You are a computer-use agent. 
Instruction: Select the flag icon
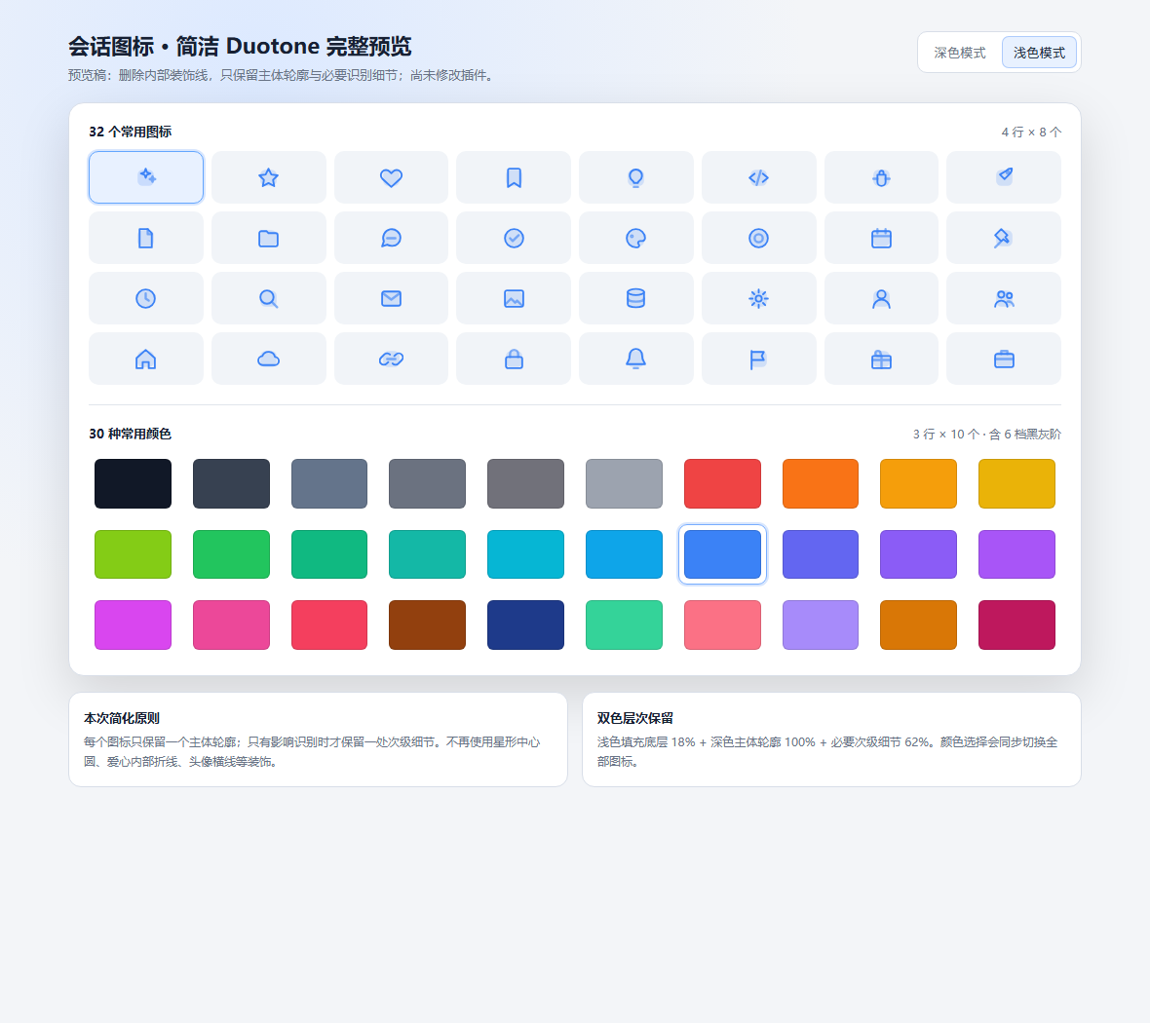click(x=758, y=359)
